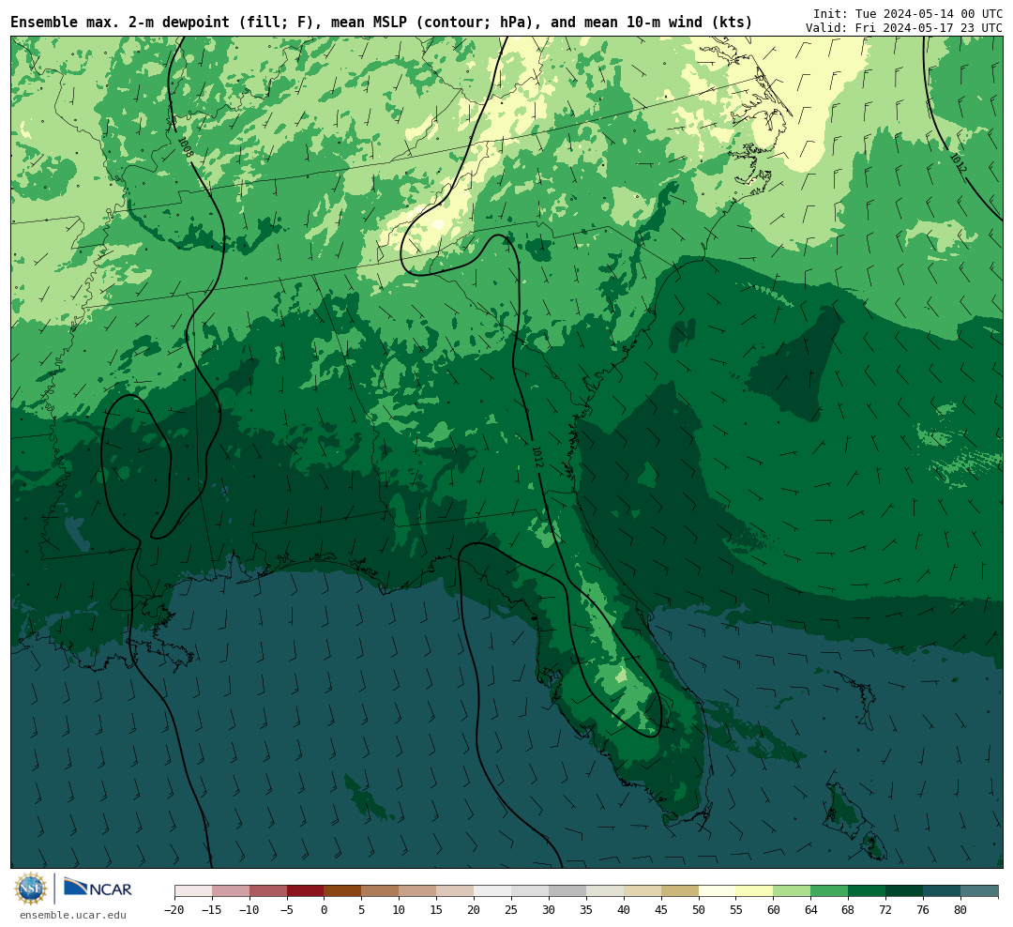Click the NCAR logo
Image resolution: width=1013 pixels, height=927 pixels.
pos(98,887)
